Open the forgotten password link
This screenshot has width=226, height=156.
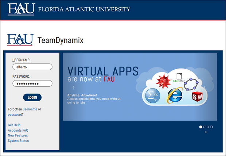click(15, 114)
